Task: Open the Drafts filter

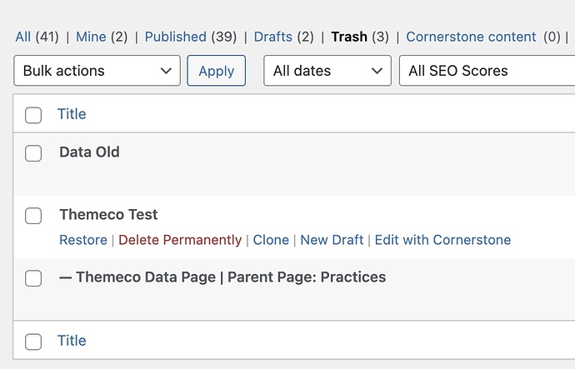Action: pyautogui.click(x=272, y=37)
